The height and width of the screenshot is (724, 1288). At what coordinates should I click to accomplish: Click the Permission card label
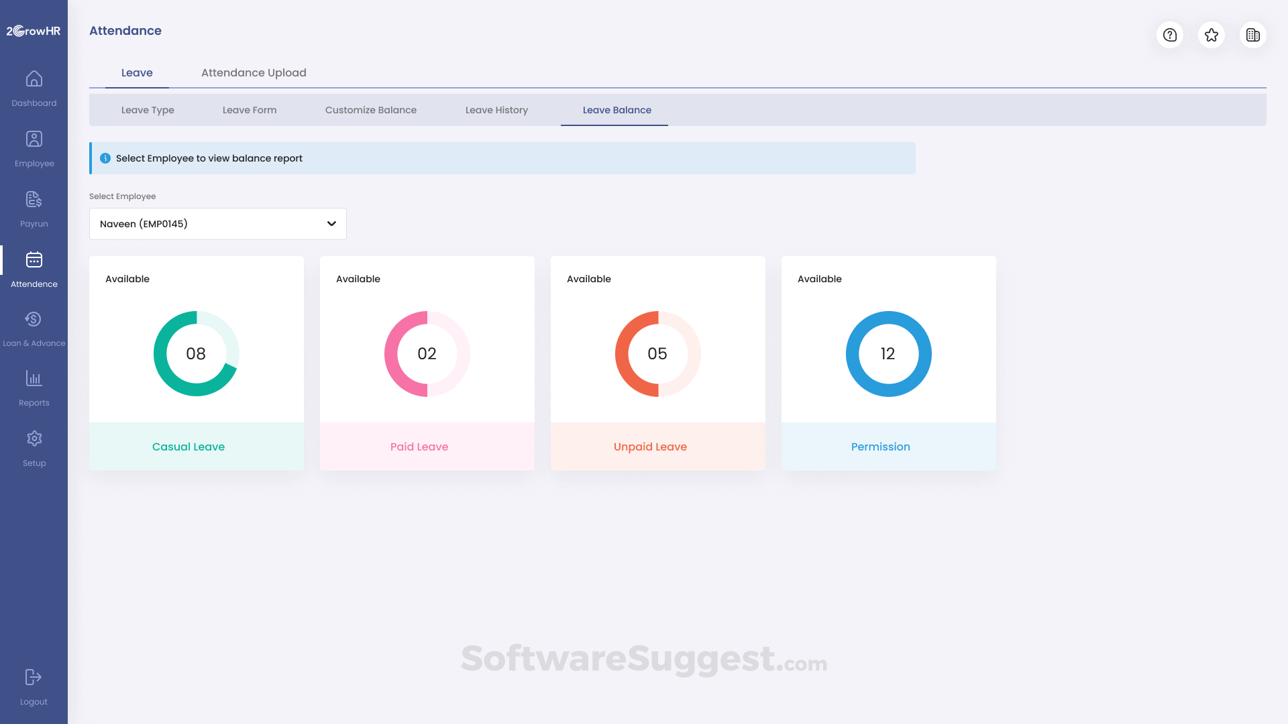coord(881,446)
